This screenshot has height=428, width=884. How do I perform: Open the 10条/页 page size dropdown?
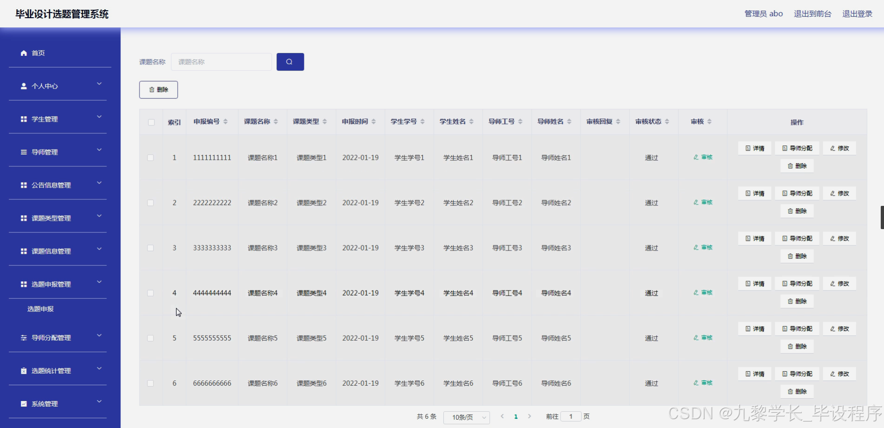click(x=467, y=417)
